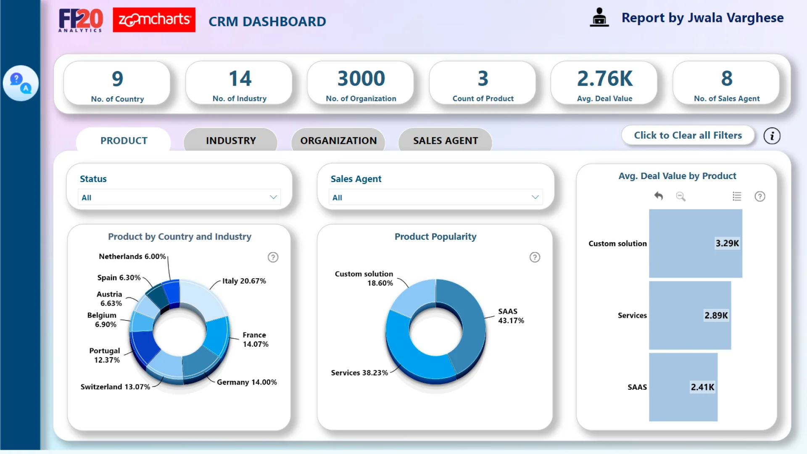807x454 pixels.
Task: Click undo arrow in Avg. Deal Value chart
Action: tap(659, 196)
